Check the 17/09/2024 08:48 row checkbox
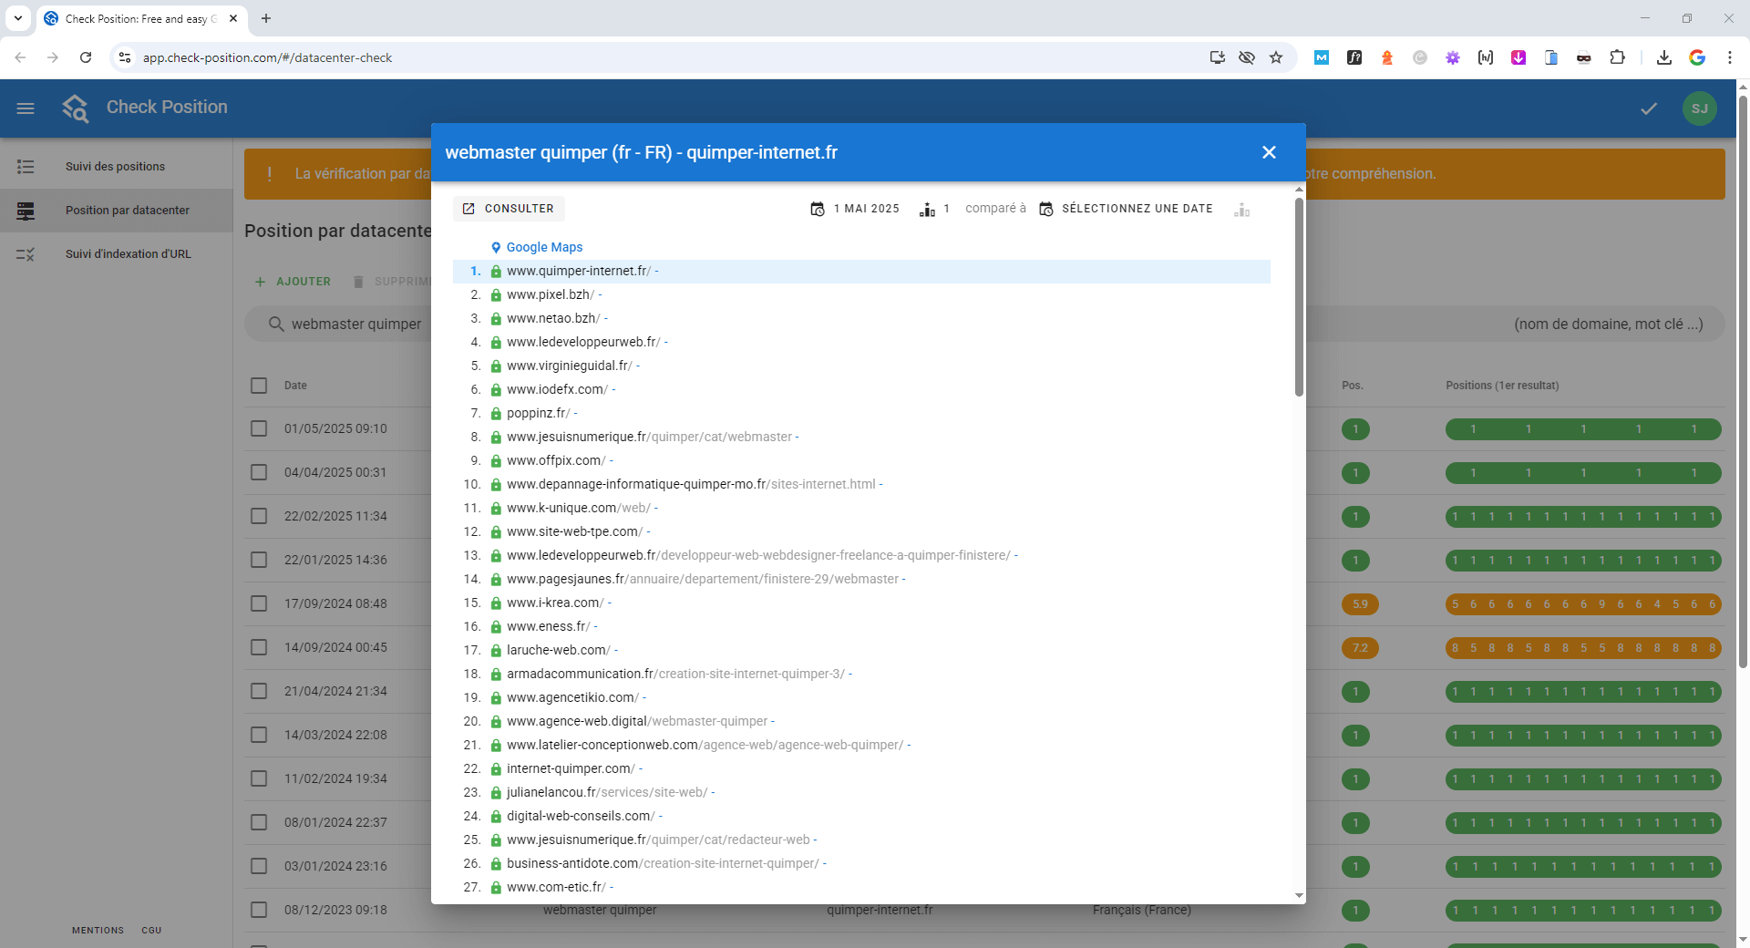 click(x=259, y=603)
